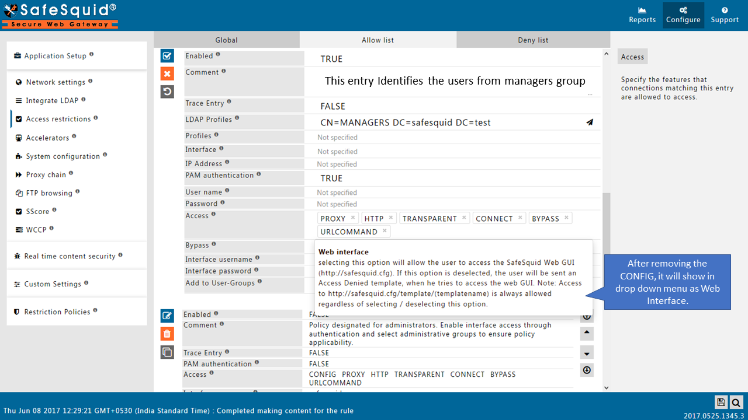The width and height of the screenshot is (748, 420).
Task: Remove the TRANSPARENT access tag
Action: 464,218
